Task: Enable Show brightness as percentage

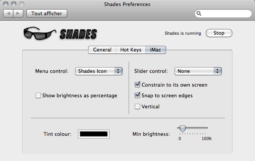Action: (x=38, y=95)
